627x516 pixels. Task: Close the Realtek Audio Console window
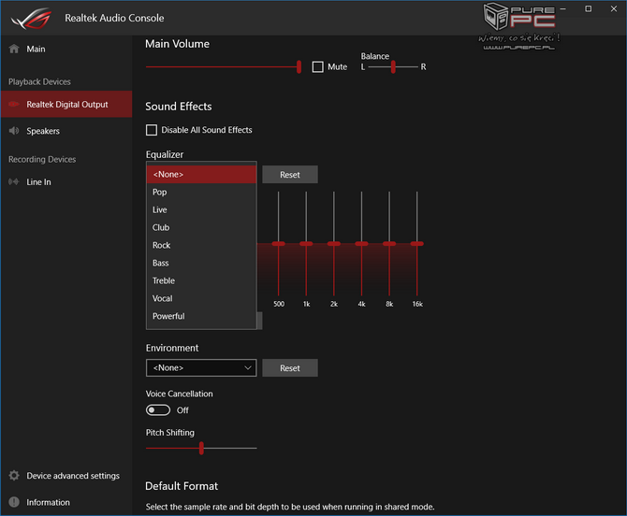tap(614, 8)
